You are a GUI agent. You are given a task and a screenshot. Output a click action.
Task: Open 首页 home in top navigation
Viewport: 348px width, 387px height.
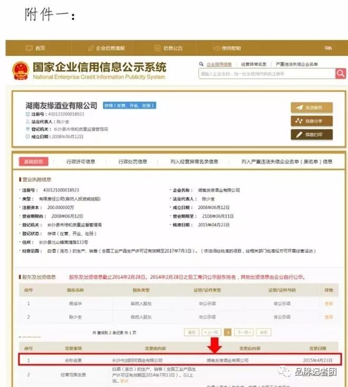(x=35, y=48)
